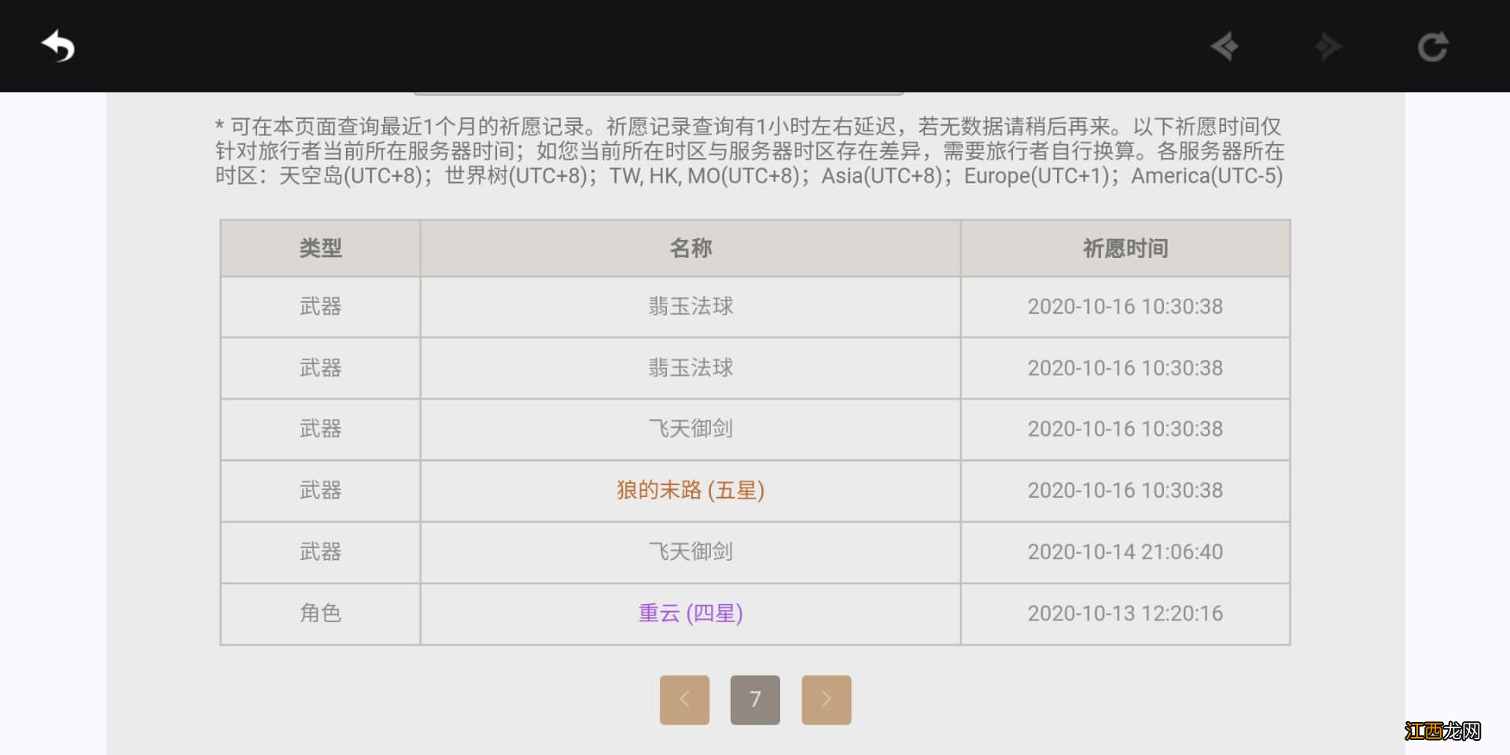Tap the back arrow icon
This screenshot has height=755, width=1510.
(58, 46)
